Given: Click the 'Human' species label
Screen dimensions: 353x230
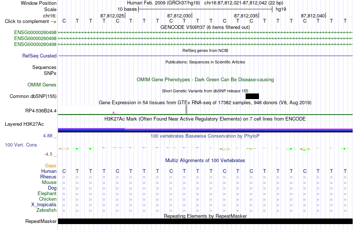Looking at the screenshot, I should (49, 171).
